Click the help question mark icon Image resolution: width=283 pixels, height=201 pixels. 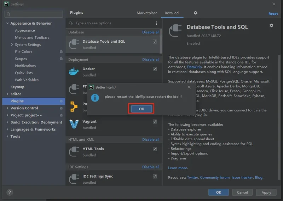click(10, 193)
